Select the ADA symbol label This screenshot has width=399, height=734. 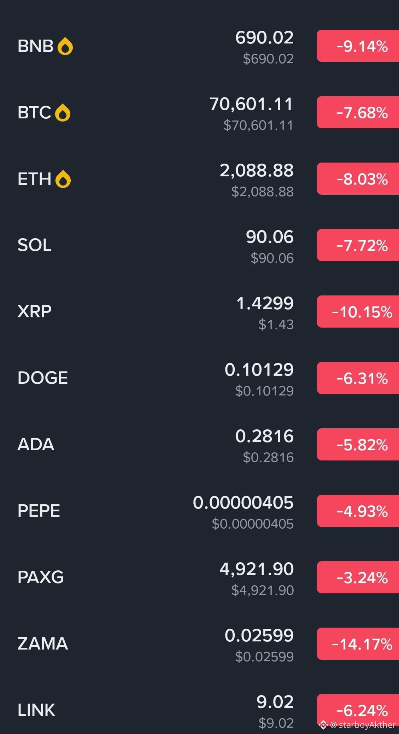[x=36, y=444]
